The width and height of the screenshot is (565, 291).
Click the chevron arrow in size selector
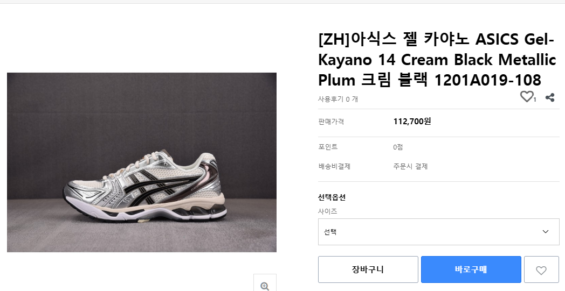pos(546,232)
